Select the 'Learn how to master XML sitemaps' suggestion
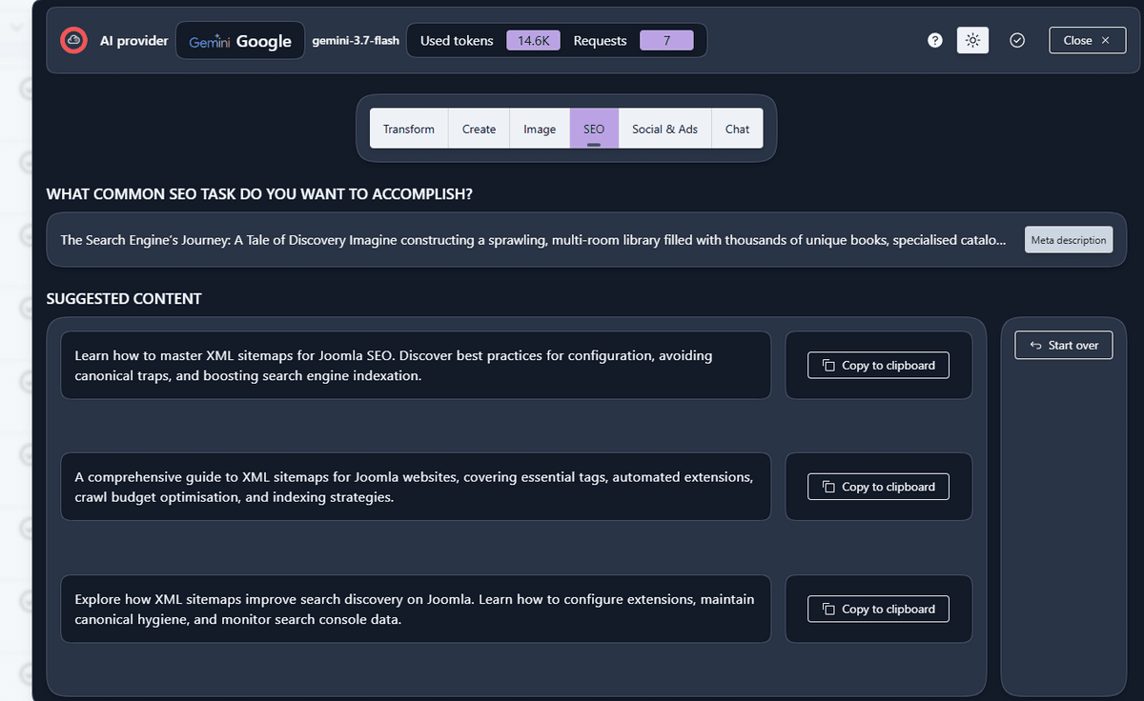This screenshot has width=1144, height=701. click(x=416, y=366)
